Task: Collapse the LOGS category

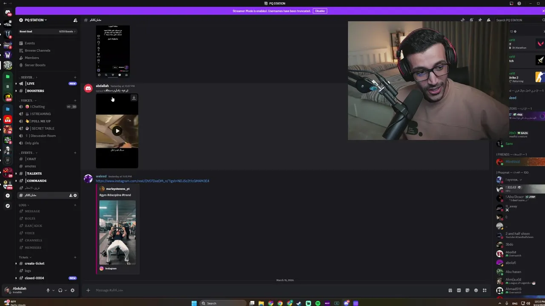Action: pyautogui.click(x=24, y=205)
